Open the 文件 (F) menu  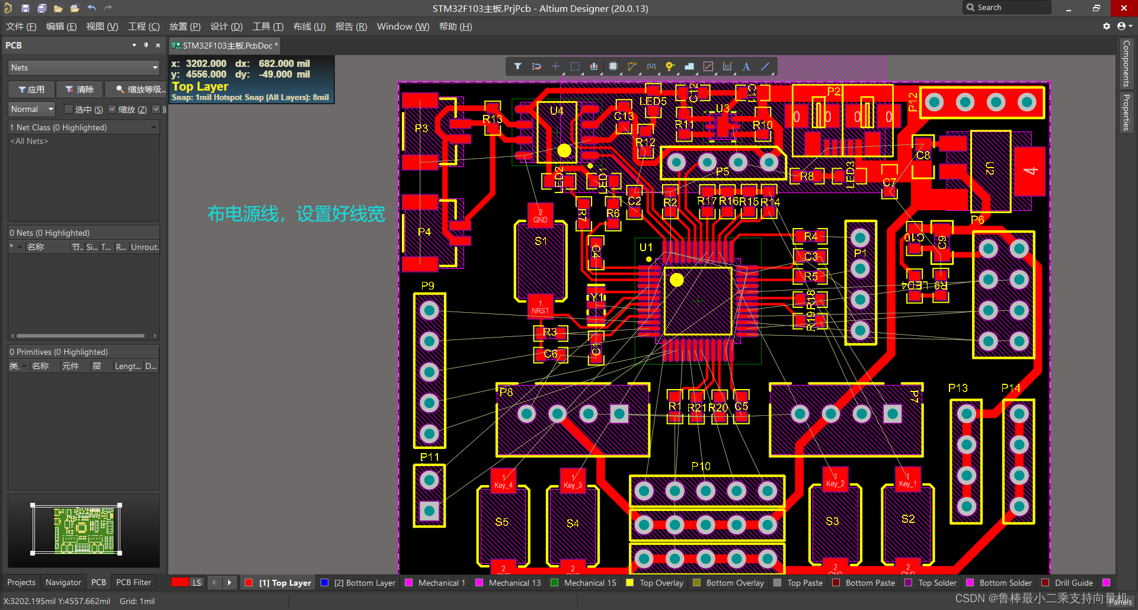21,27
